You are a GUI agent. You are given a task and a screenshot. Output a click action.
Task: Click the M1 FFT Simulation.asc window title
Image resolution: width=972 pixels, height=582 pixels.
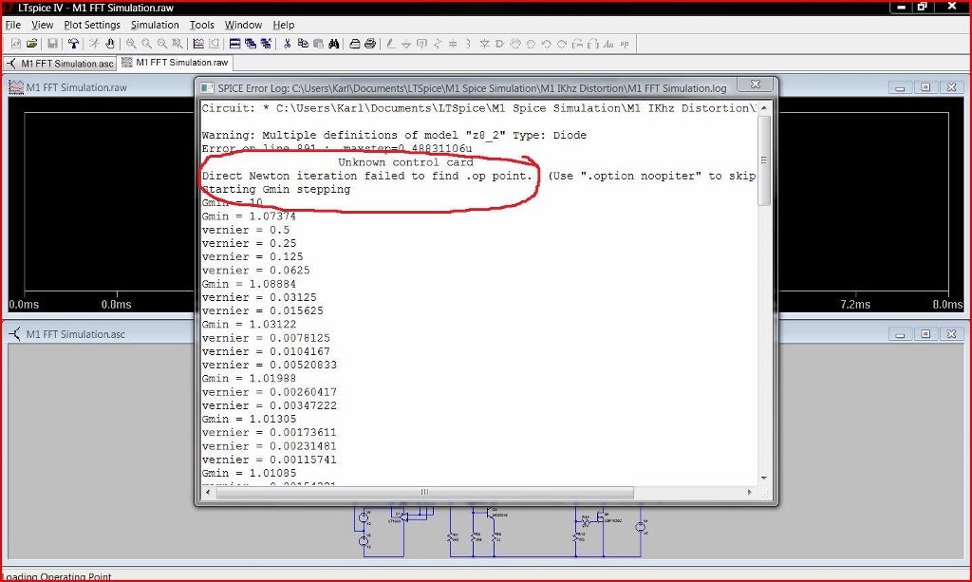(x=76, y=334)
